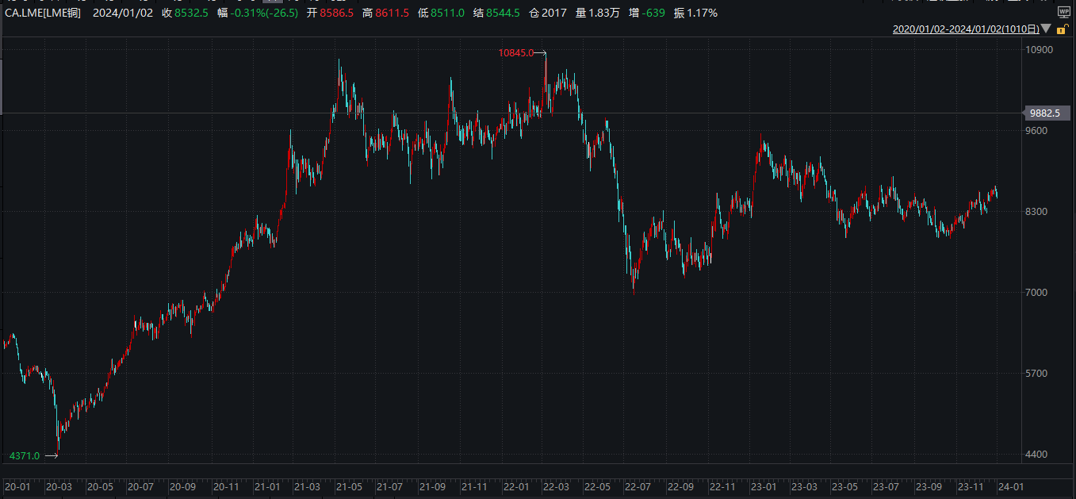The height and width of the screenshot is (499, 1076).
Task: Click the 4371.0 lowest price marker
Action: pos(24,456)
